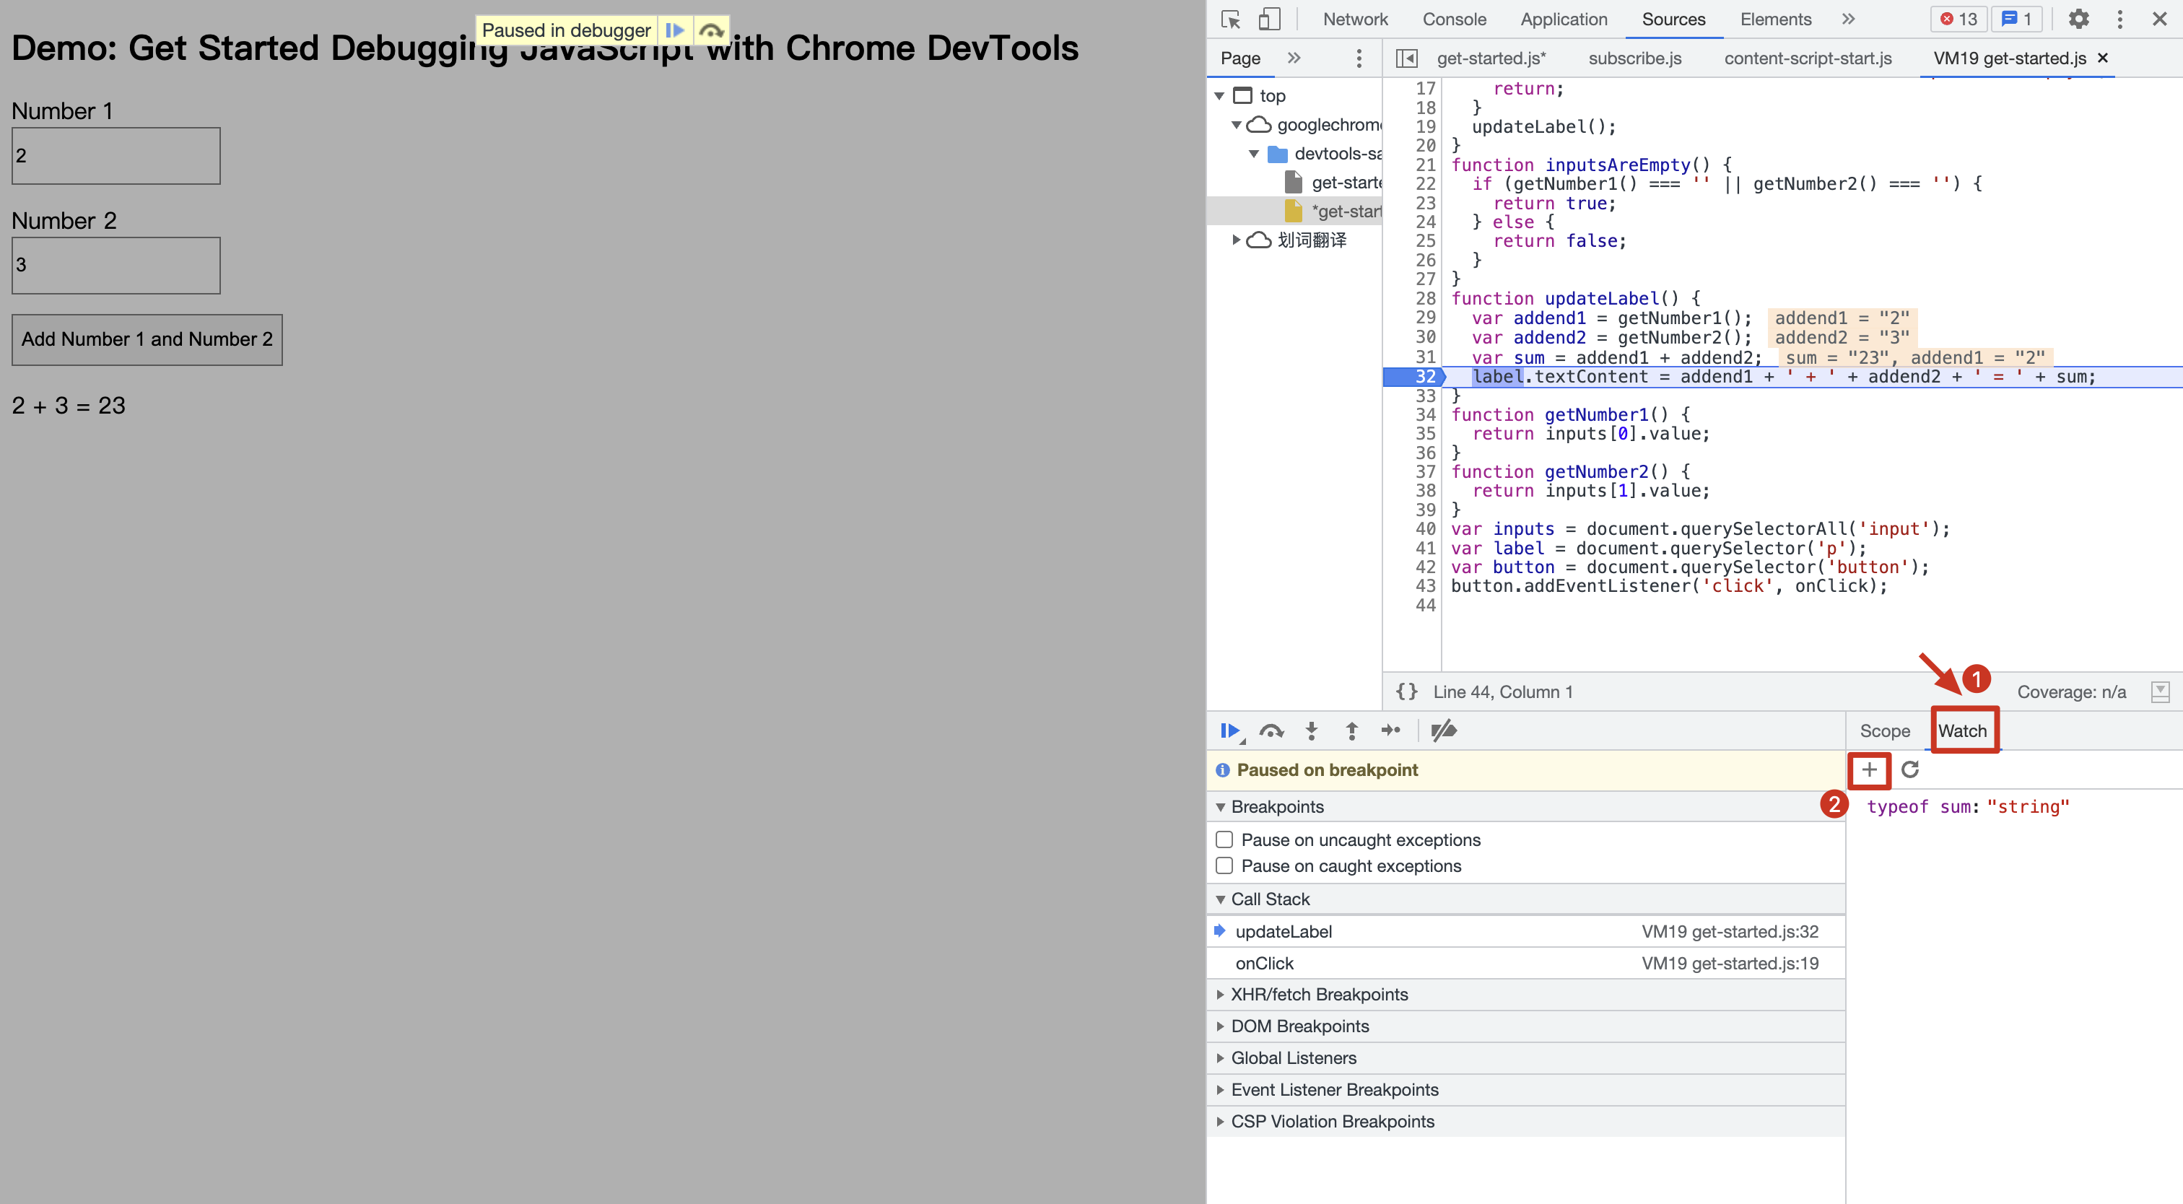Select the Deactivate breakpoints icon
Image resolution: width=2183 pixels, height=1204 pixels.
(1444, 730)
